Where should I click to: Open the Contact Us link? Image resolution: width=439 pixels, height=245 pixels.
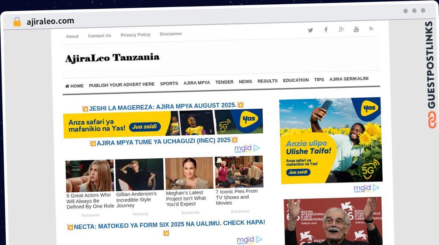tap(100, 35)
